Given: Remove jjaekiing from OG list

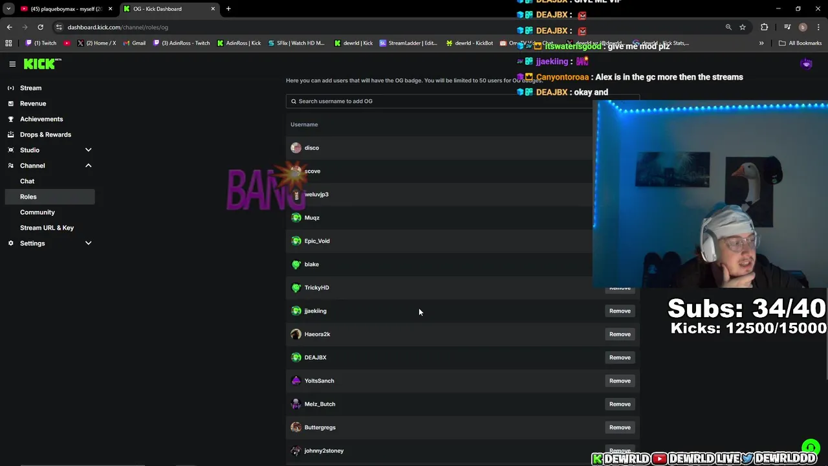Looking at the screenshot, I should 620,311.
